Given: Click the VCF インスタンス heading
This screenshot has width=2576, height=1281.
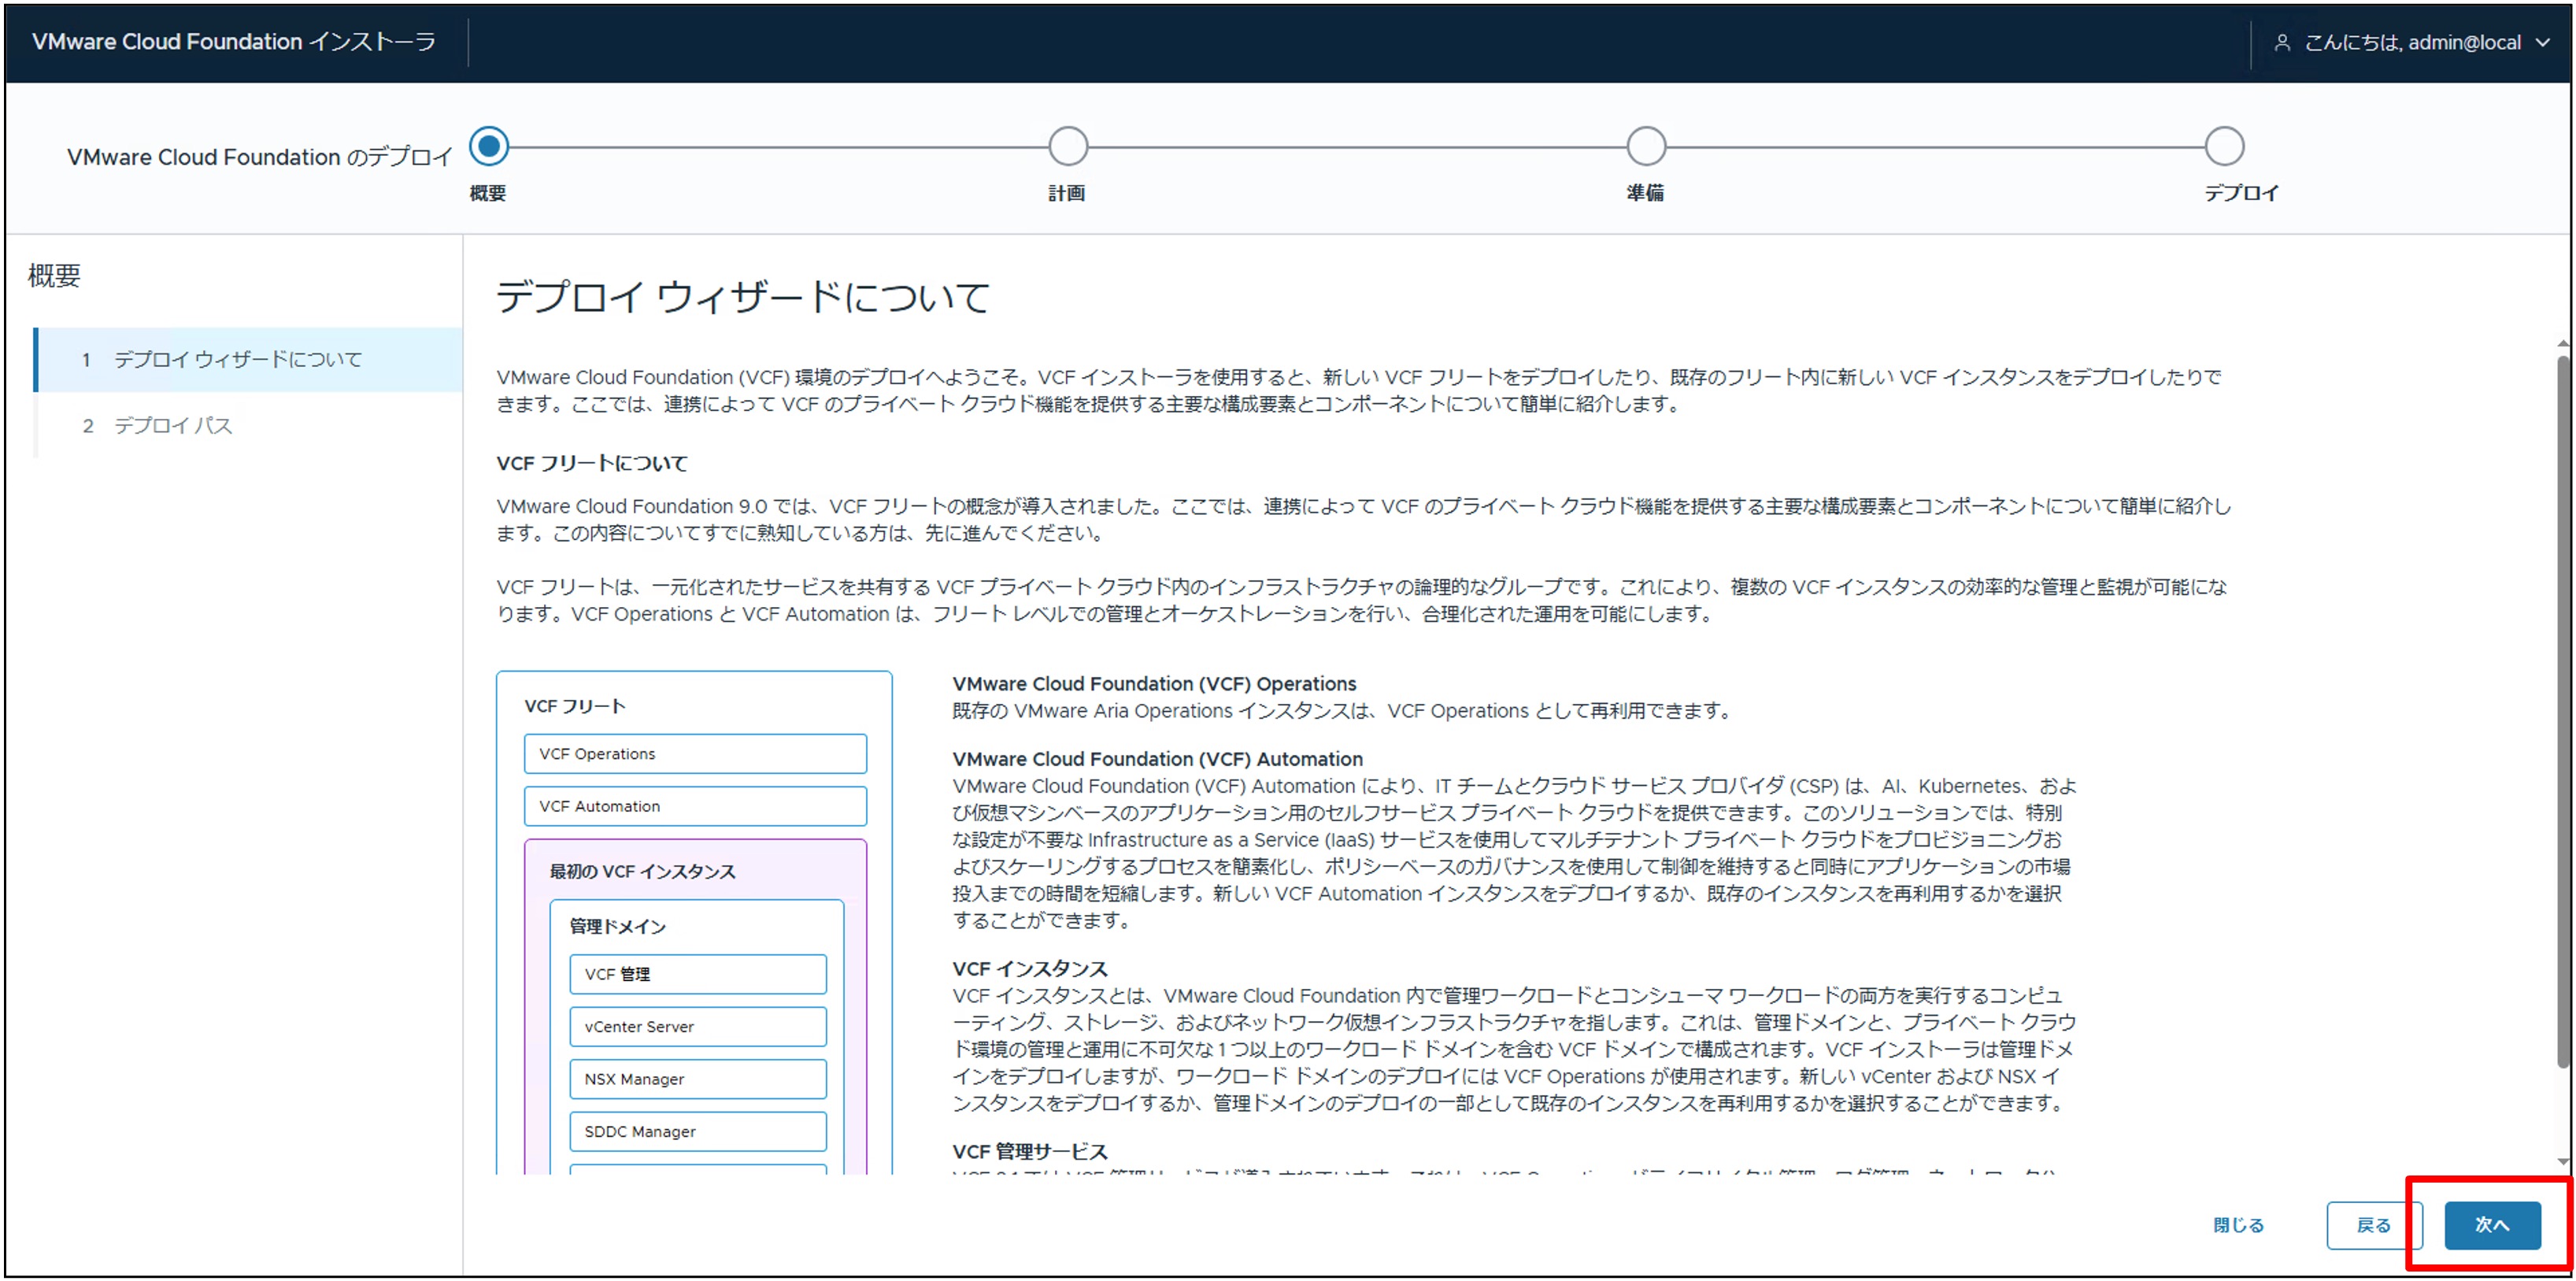Looking at the screenshot, I should click(1030, 969).
